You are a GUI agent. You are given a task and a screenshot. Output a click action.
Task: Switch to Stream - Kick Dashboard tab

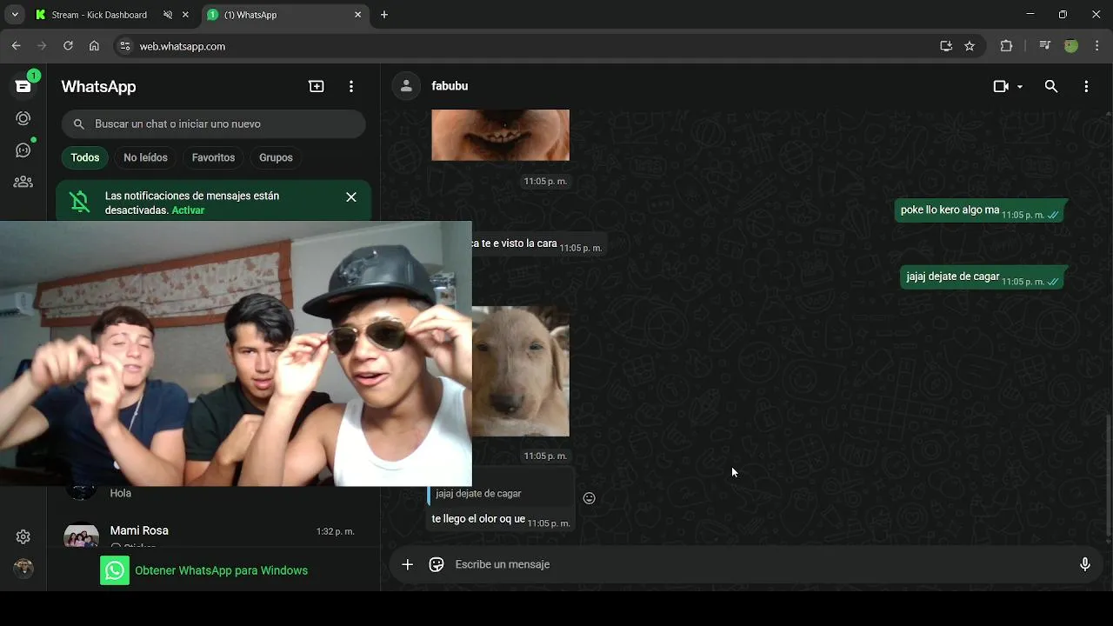99,15
